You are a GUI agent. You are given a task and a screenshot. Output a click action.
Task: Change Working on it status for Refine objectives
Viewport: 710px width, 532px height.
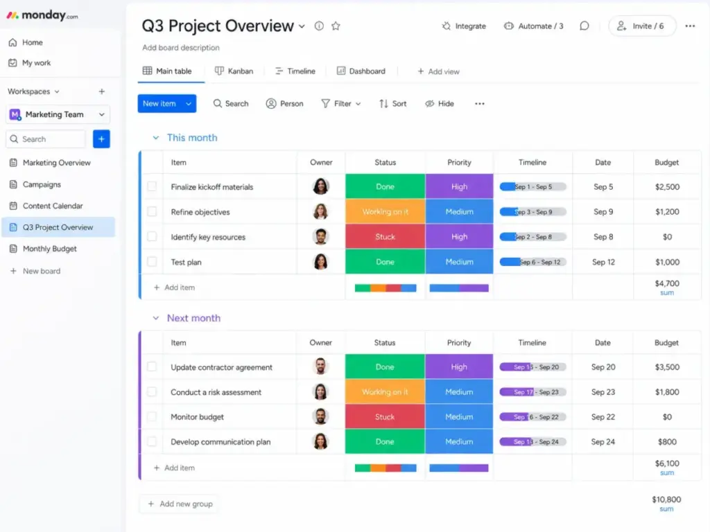(385, 211)
